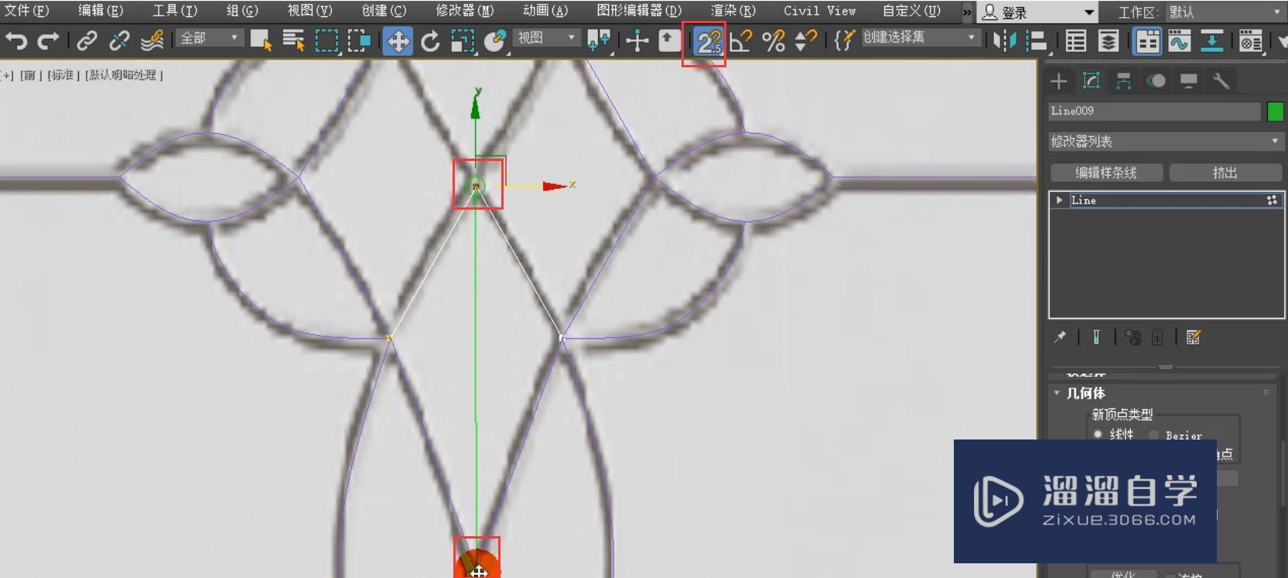Open Edit Named Selection Sets
Viewport: 1288px width, 578px height.
click(844, 40)
